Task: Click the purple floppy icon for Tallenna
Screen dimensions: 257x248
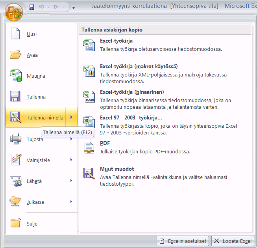Action: pyautogui.click(x=15, y=96)
